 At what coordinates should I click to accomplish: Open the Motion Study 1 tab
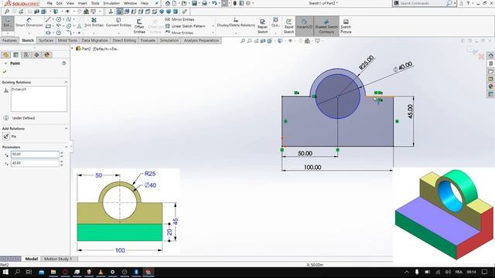point(58,259)
